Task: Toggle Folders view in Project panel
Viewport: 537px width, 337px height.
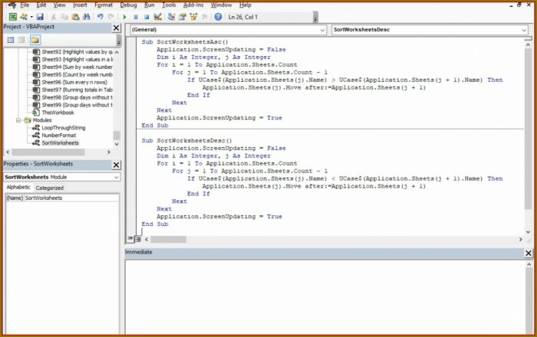Action: [35, 40]
